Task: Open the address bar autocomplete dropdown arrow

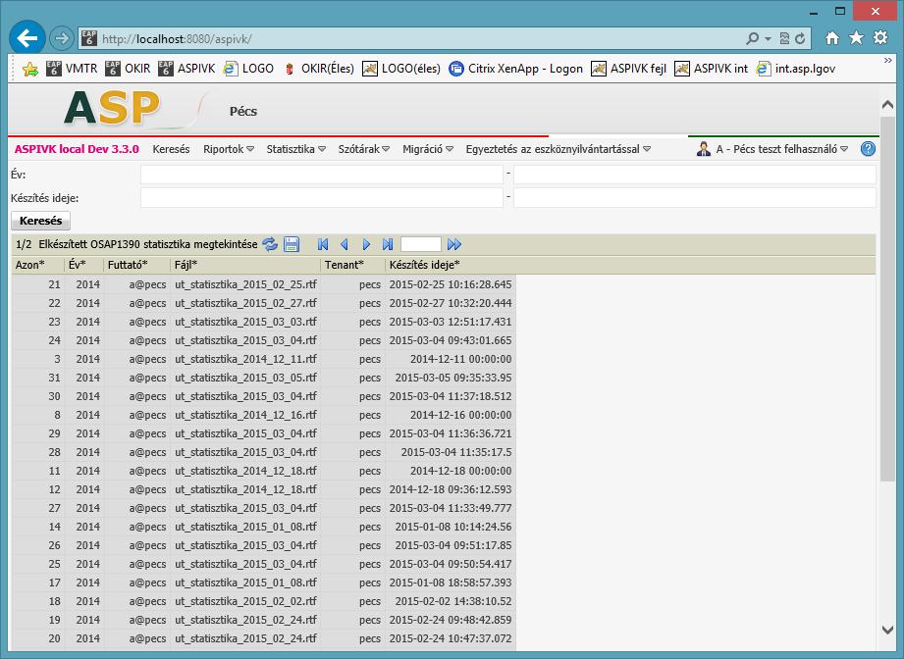Action: pos(768,38)
